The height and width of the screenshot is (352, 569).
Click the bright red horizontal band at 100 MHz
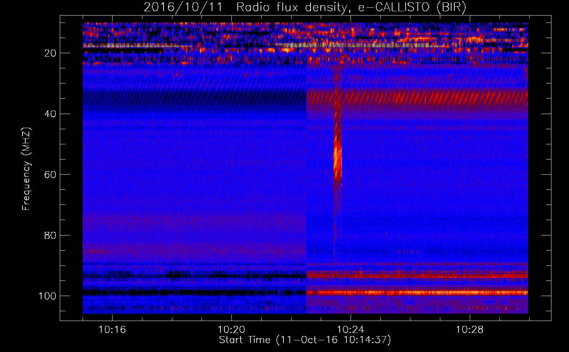pos(417,293)
